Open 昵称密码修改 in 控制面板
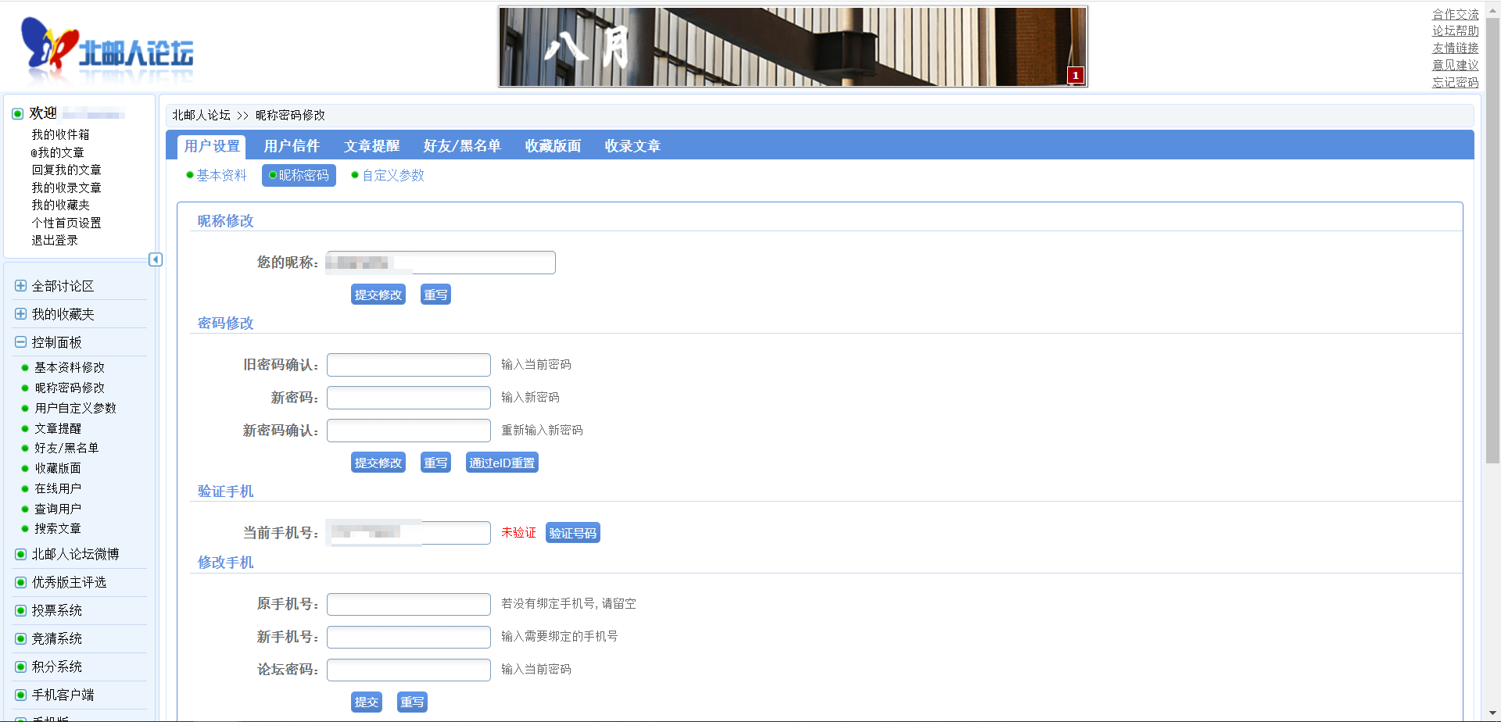The height and width of the screenshot is (722, 1501). click(x=70, y=388)
